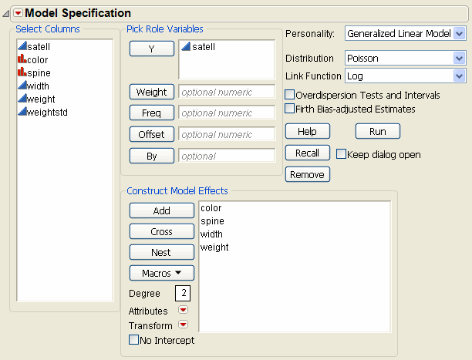Image resolution: width=472 pixels, height=360 pixels.
Task: Check Firth Bias-adjusted Estimates option
Action: click(290, 109)
